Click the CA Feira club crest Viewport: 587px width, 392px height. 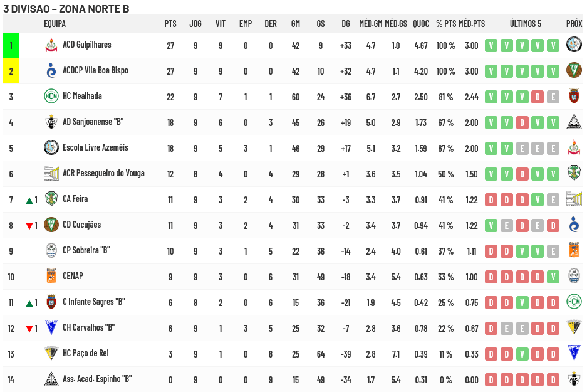[51, 199]
